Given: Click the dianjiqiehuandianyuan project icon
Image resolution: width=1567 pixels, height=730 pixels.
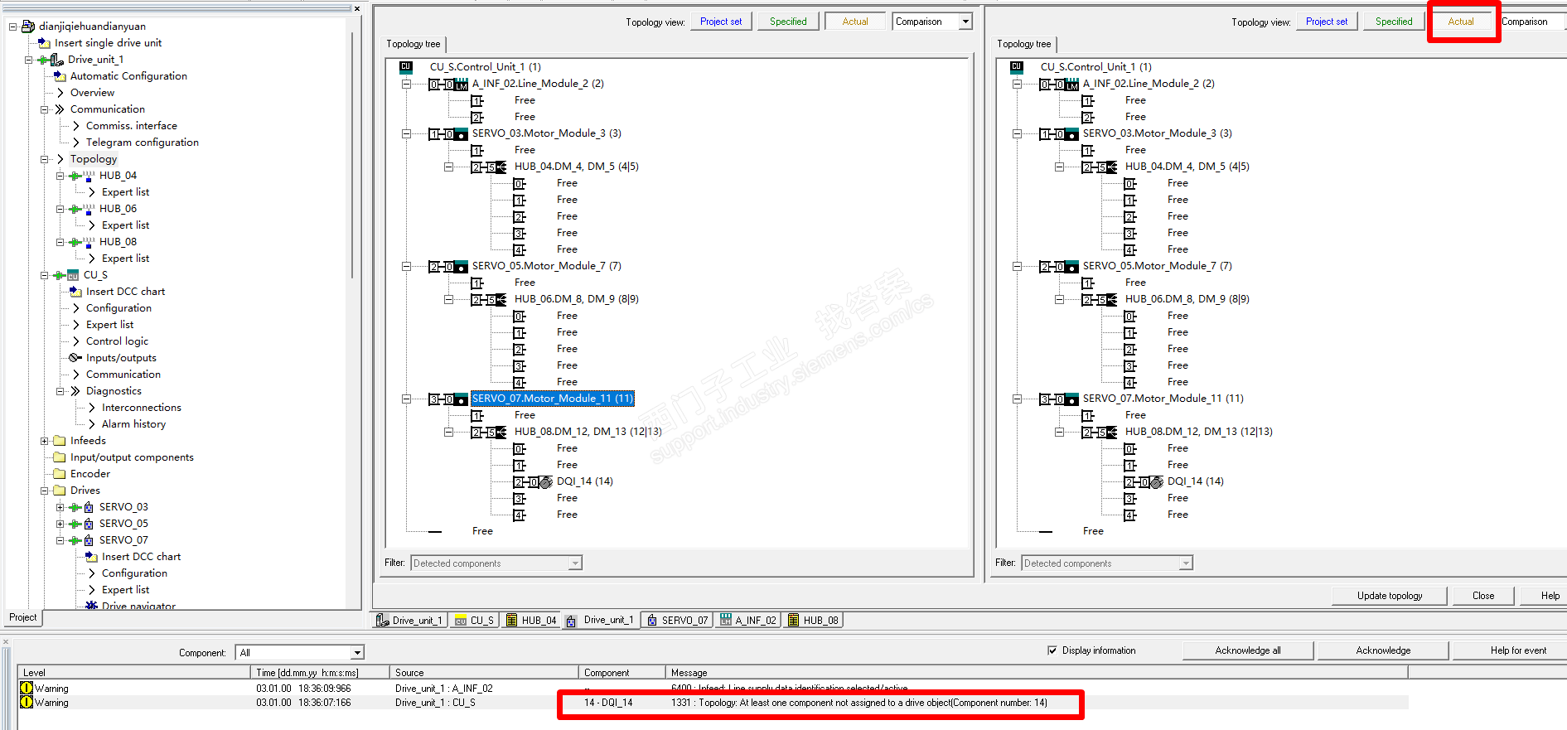Looking at the screenshot, I should (x=27, y=27).
